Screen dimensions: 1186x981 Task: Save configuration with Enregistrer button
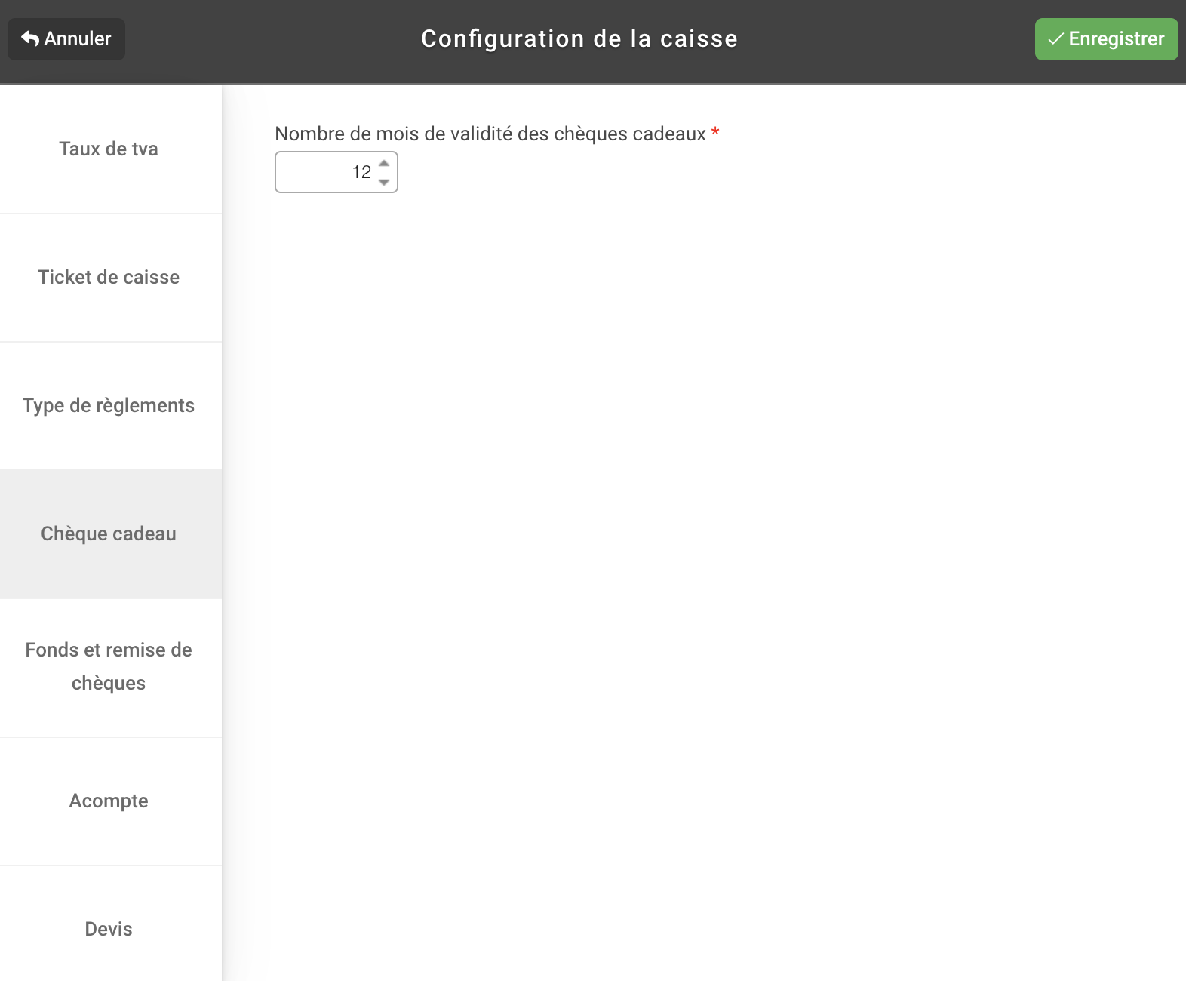[x=1106, y=39]
